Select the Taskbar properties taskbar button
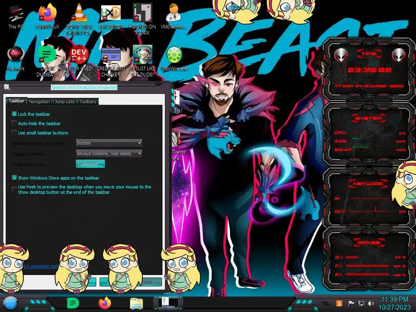 pos(168,303)
